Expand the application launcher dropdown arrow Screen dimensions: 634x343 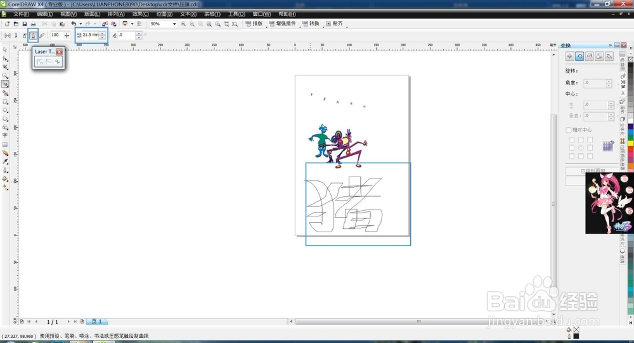pos(132,24)
